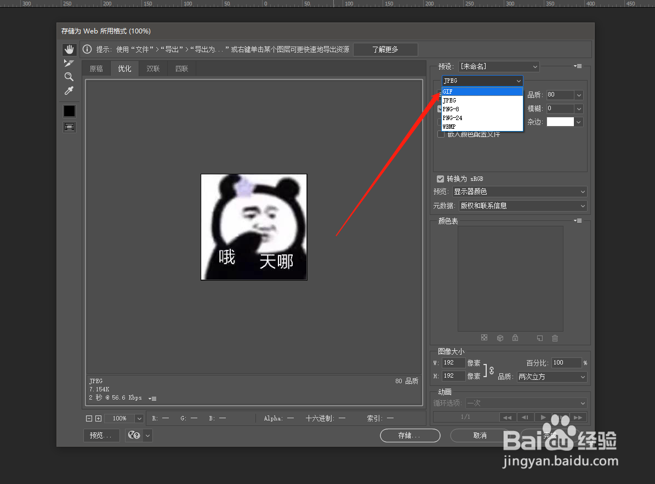This screenshot has height=484, width=655.
Task: Open the 预览 显示器颜色 dropdown
Action: [520, 192]
